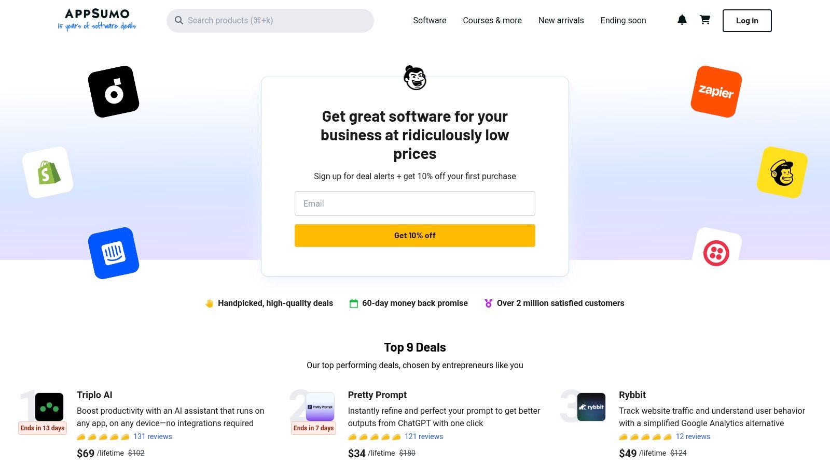The width and height of the screenshot is (830, 466).
Task: Open the Triplo AI deal title
Action: point(94,395)
